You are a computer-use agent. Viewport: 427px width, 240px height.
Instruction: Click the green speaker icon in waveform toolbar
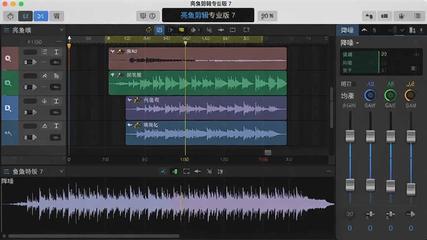pyautogui.click(x=175, y=171)
